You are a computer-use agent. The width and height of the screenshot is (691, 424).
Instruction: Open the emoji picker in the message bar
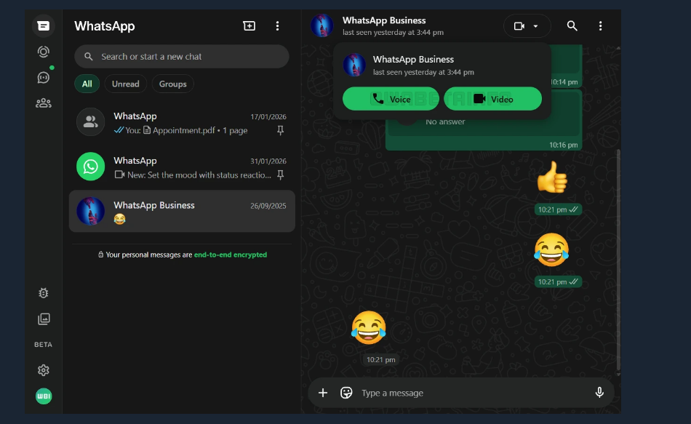[346, 392]
